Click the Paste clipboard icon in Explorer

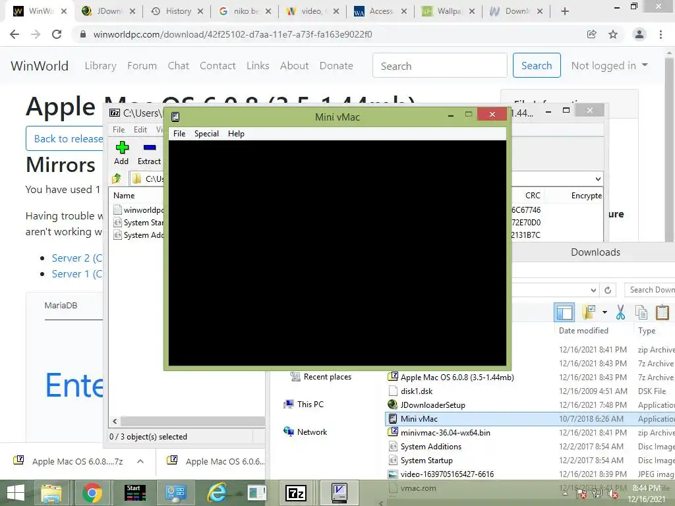coord(662,312)
